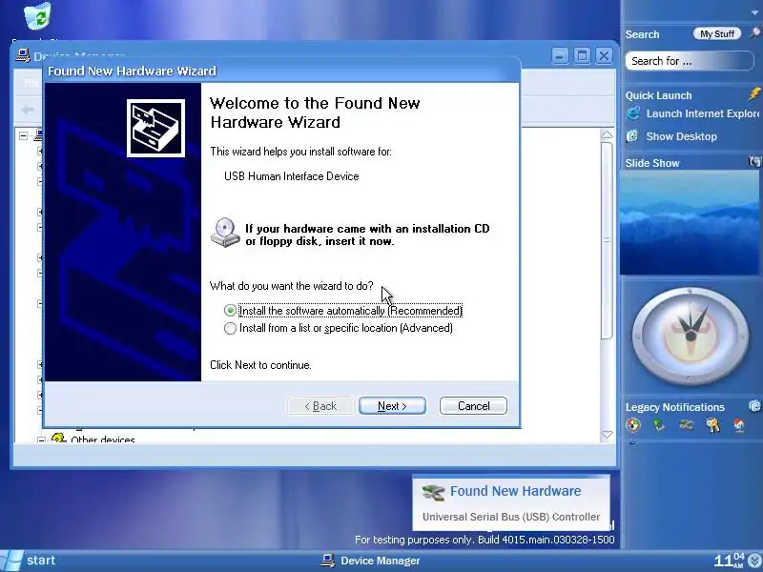
Task: Click the analog clock in sidebar
Action: pos(691,337)
